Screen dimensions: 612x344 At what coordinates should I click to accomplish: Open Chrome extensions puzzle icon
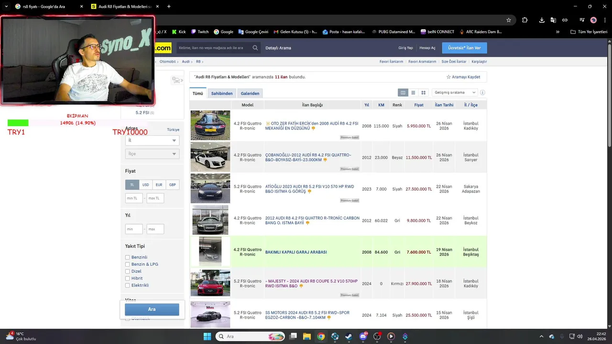(x=525, y=20)
